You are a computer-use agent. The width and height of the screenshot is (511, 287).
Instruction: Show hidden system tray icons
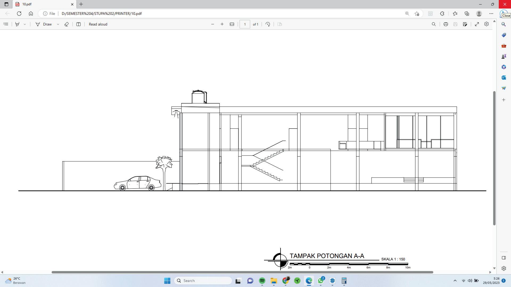click(455, 281)
